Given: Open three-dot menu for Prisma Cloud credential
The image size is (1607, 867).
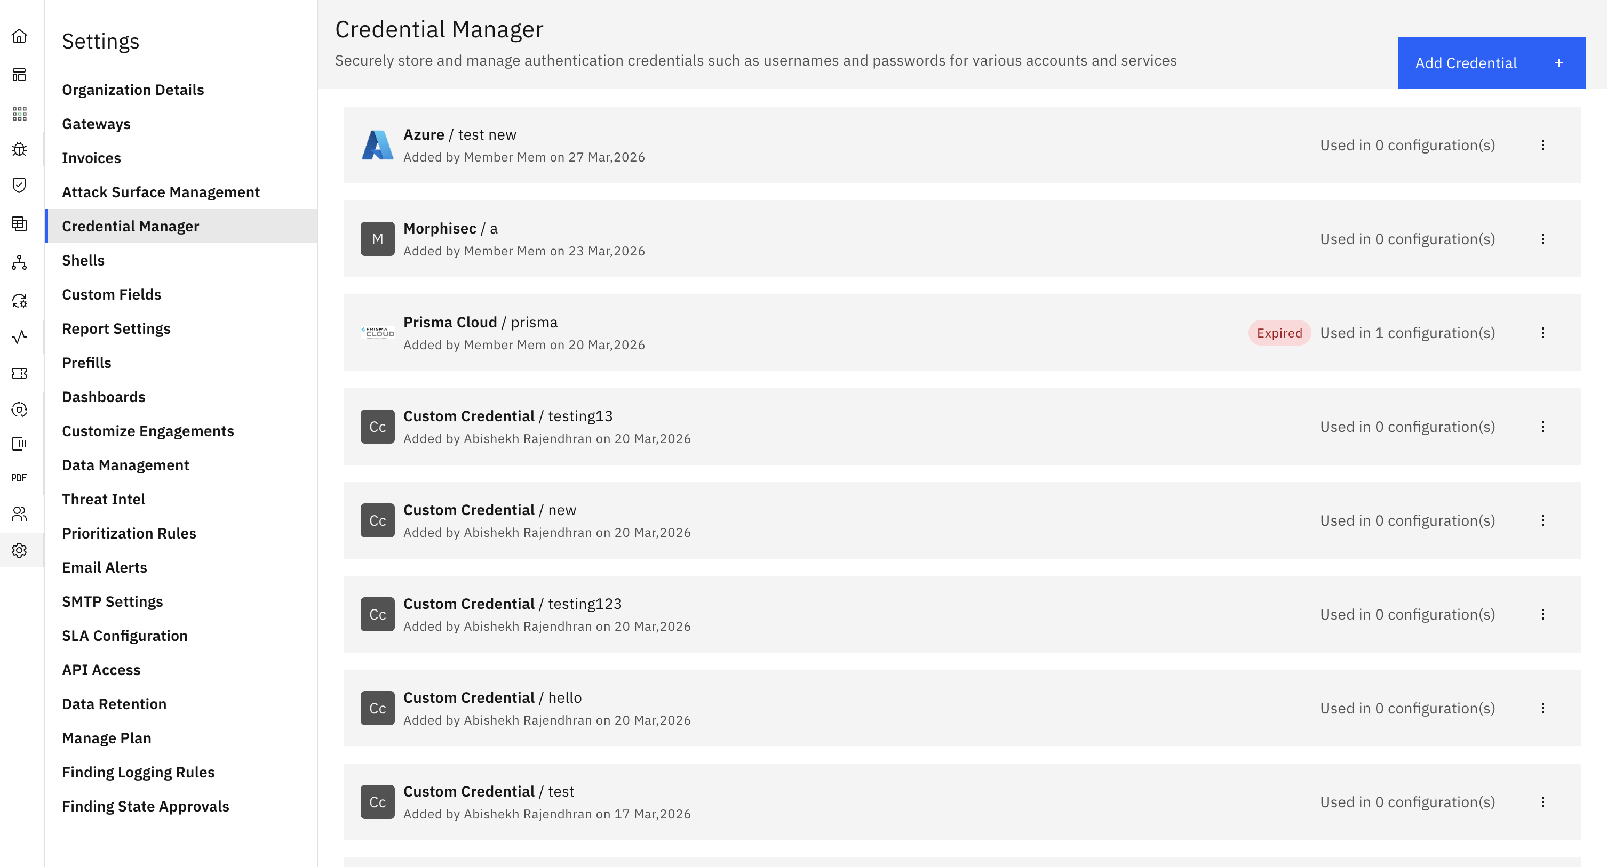Looking at the screenshot, I should [x=1543, y=333].
